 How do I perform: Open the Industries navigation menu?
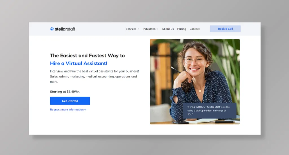click(149, 29)
